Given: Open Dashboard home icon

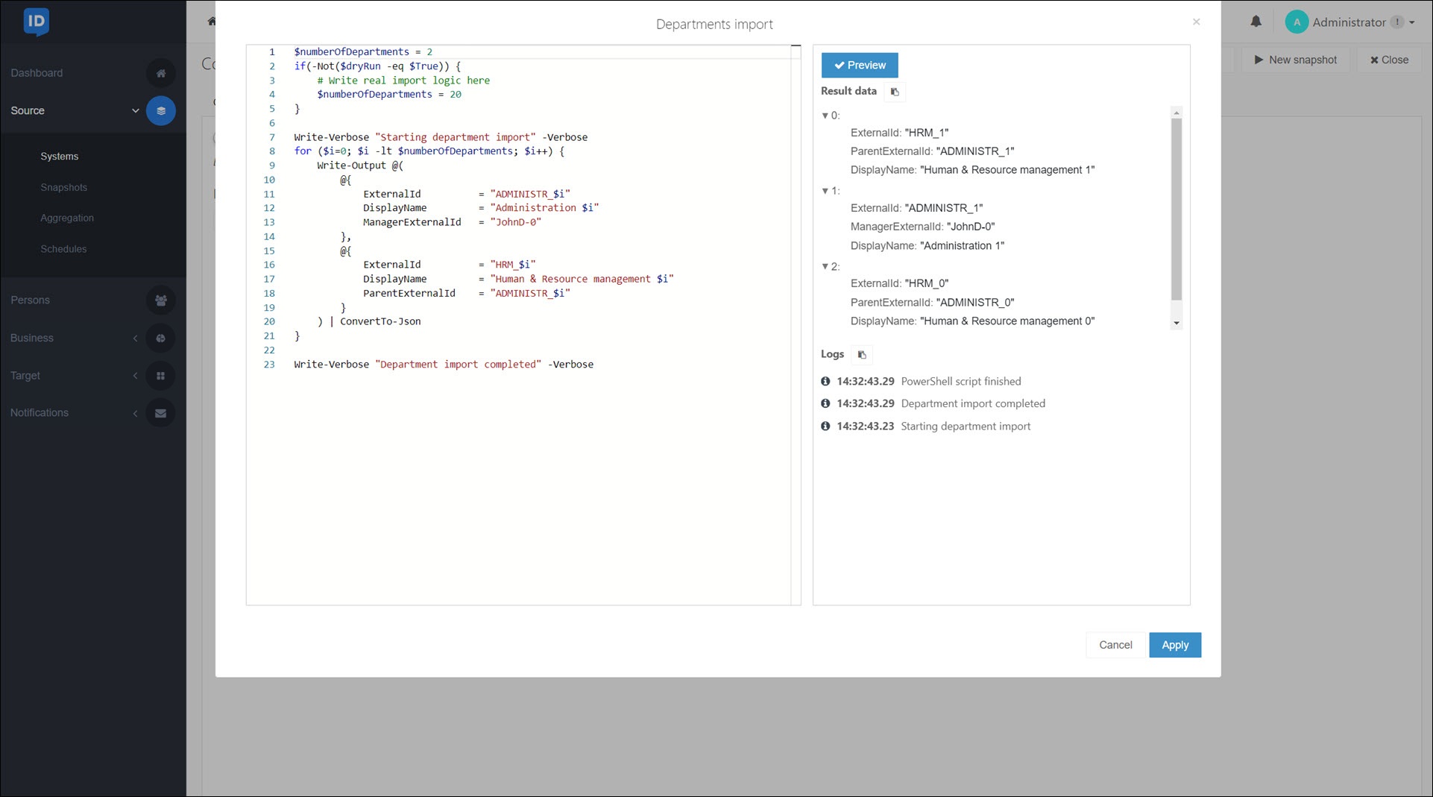Looking at the screenshot, I should (160, 73).
